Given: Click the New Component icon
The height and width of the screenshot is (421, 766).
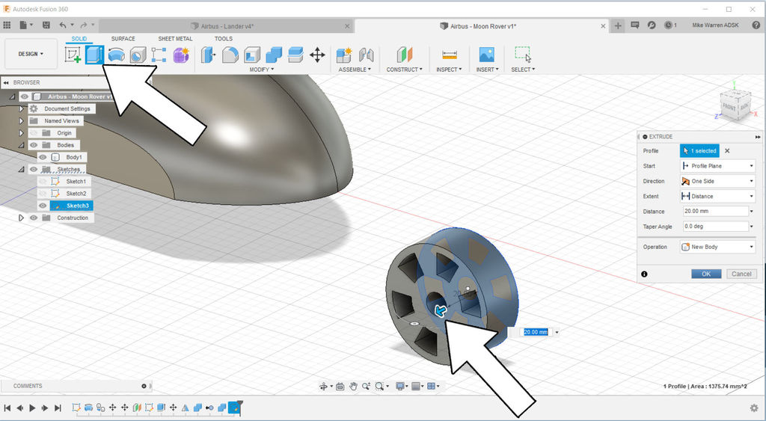Looking at the screenshot, I should tap(344, 55).
